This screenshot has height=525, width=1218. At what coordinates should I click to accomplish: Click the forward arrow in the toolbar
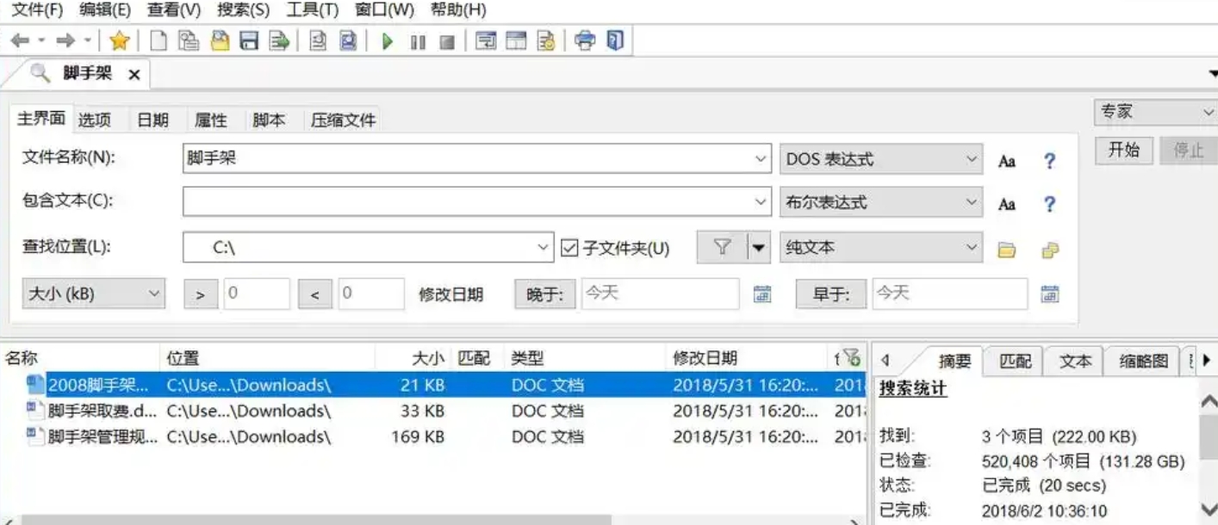click(x=65, y=40)
